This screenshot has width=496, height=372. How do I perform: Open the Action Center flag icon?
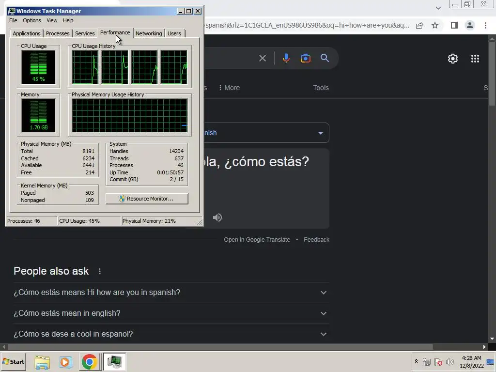click(438, 361)
